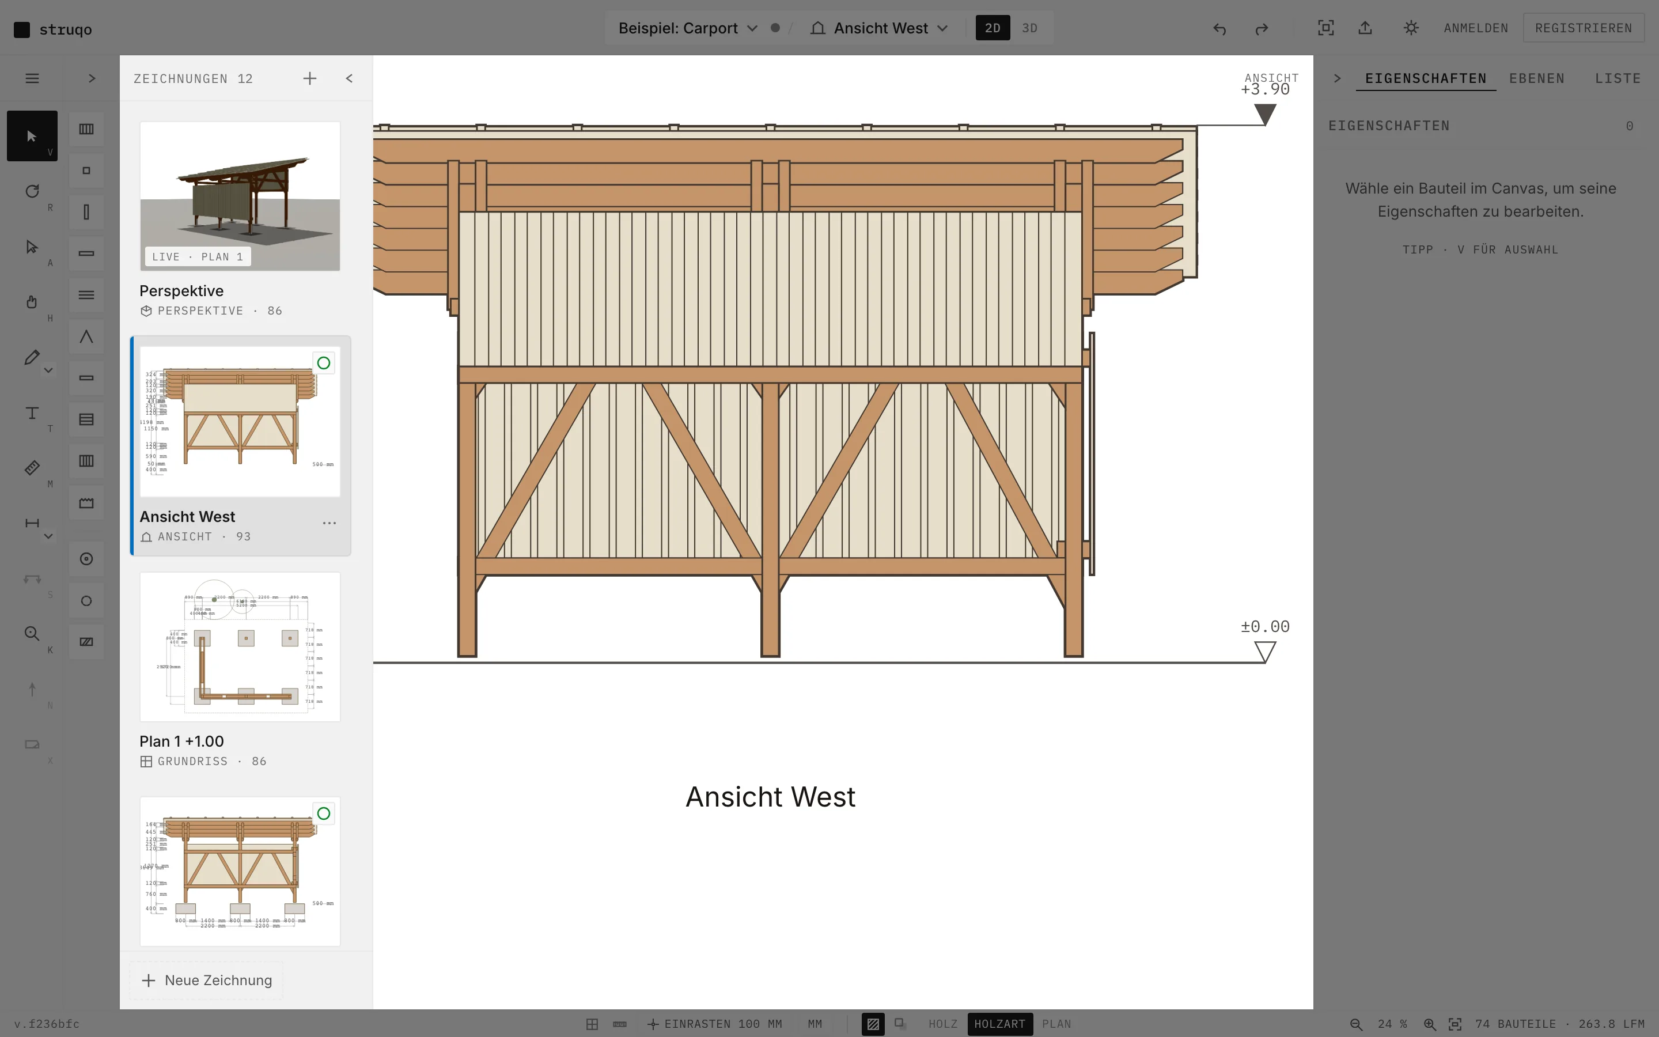Open the Plan 1 +1.00 drawing thumbnail
Viewport: 1659px width, 1037px height.
click(x=240, y=647)
